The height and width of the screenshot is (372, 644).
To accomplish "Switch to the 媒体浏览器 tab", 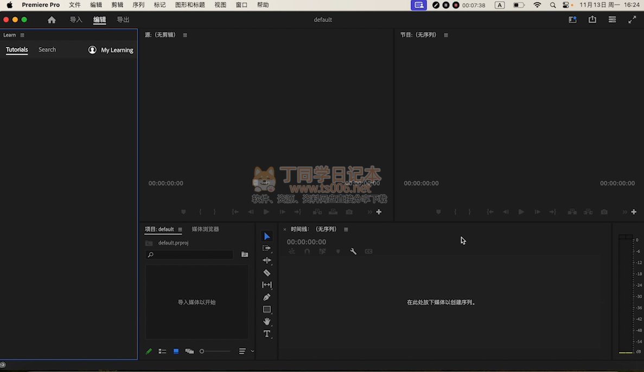I will tap(205, 229).
